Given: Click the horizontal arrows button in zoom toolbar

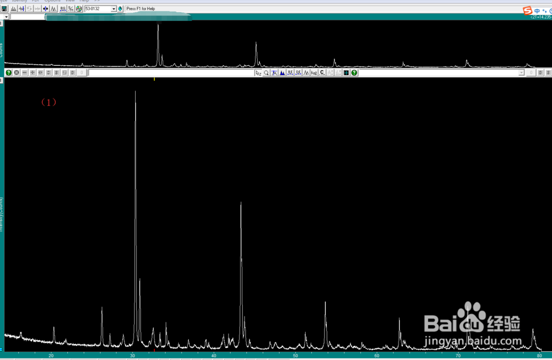Looking at the screenshot, I should (x=40, y=72).
